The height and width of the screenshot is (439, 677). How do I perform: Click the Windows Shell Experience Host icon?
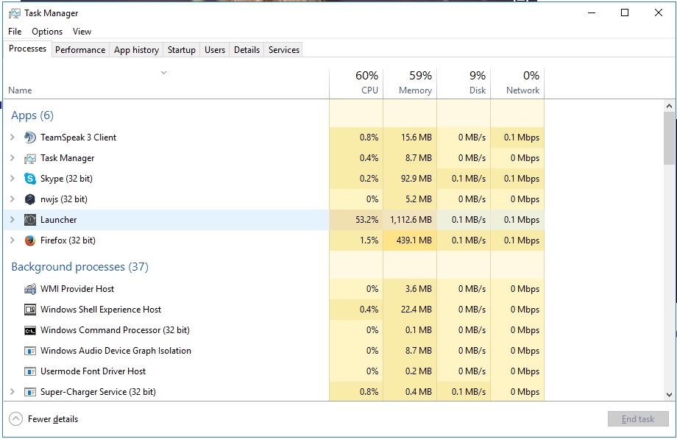pos(30,310)
